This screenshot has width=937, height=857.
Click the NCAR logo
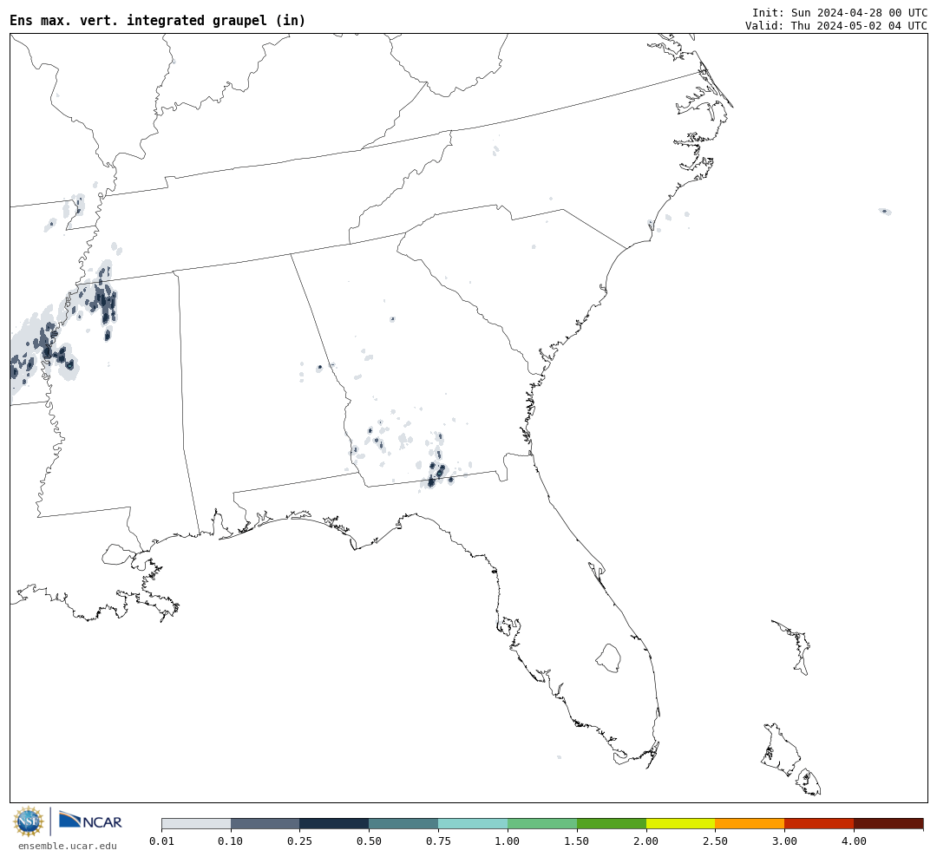click(91, 821)
